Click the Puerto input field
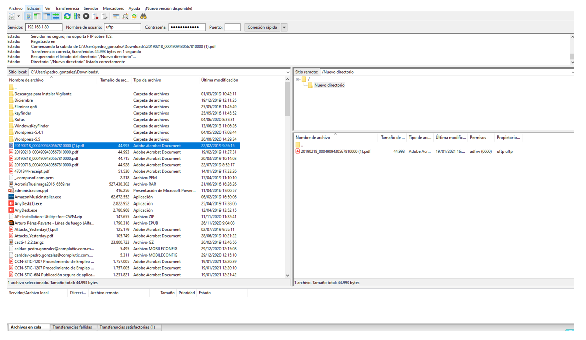Image resolution: width=586 pixels, height=340 pixels. pos(233,27)
